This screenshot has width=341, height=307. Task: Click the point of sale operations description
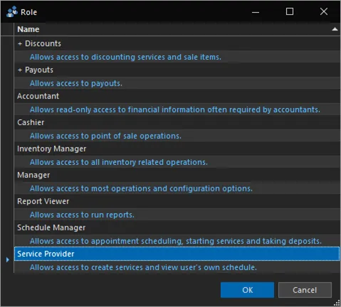[x=105, y=136]
